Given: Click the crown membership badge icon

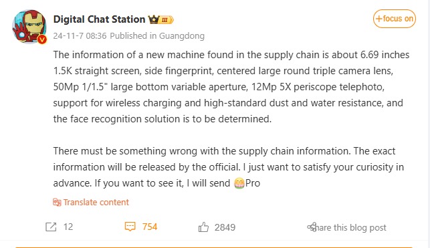Looking at the screenshot, I should tap(154, 19).
